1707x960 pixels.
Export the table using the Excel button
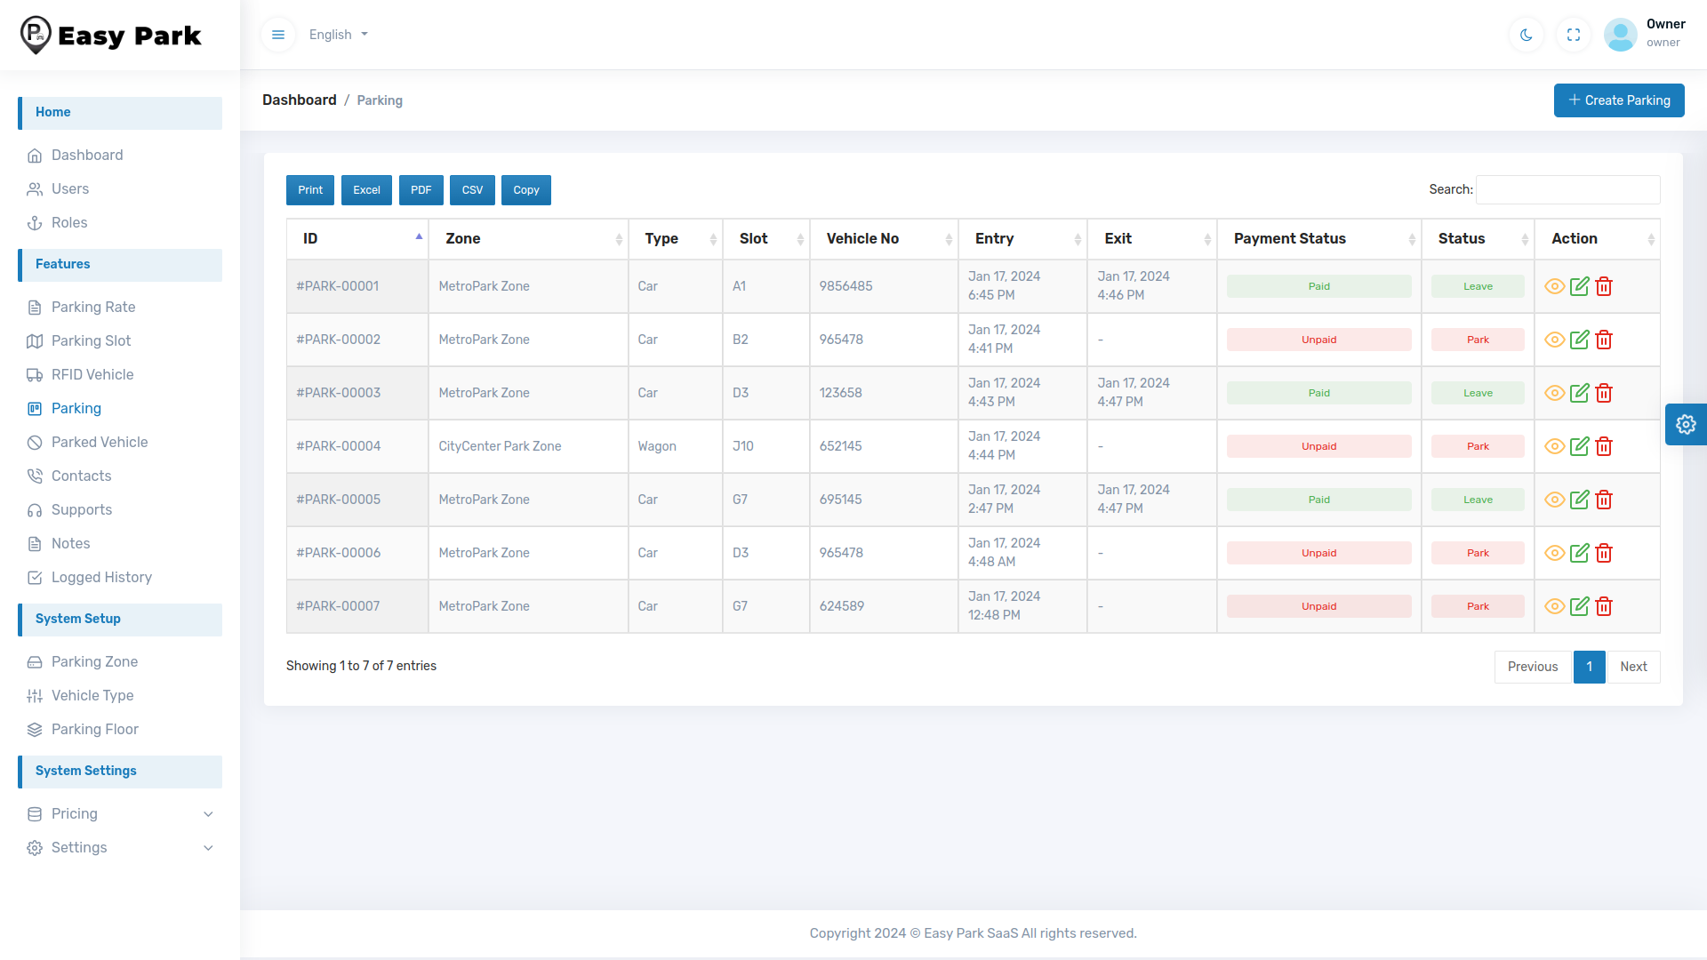(366, 190)
